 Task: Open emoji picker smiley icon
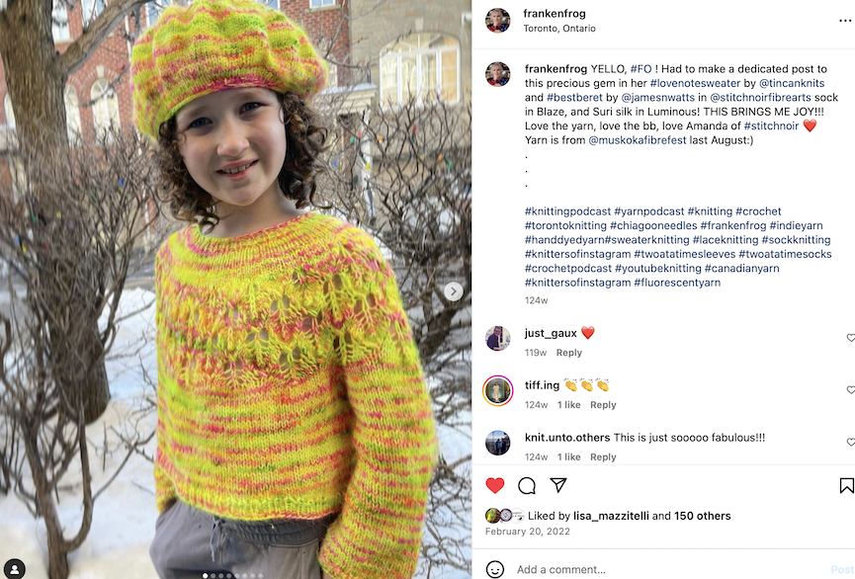click(x=494, y=569)
